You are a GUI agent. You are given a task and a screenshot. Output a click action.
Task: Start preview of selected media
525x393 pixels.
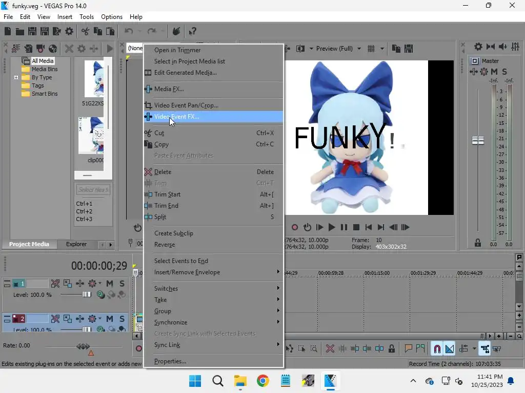110,49
